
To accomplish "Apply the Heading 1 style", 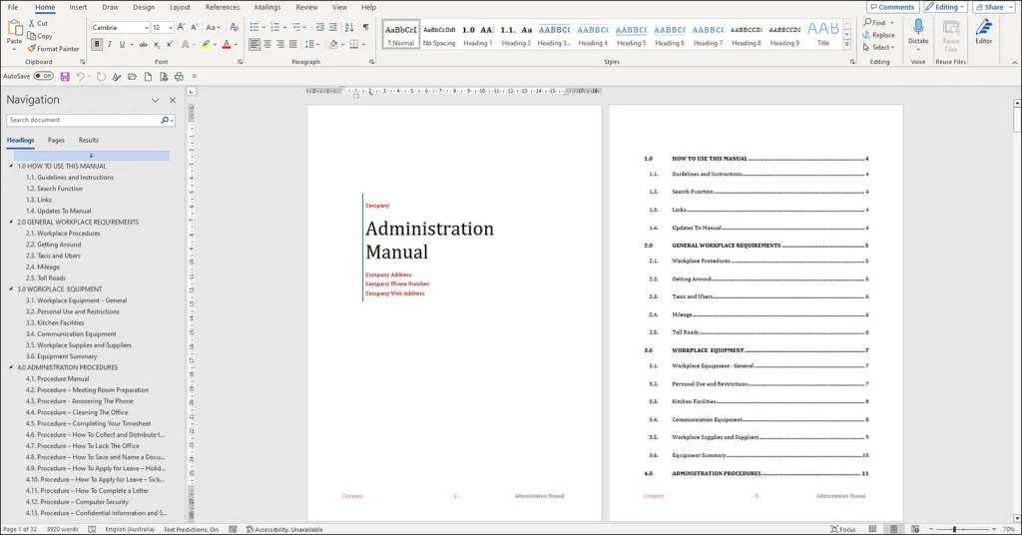I will tap(478, 35).
